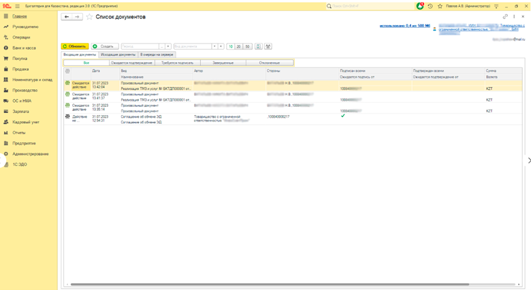
Task: Open the Банк и касса section
Action: click(24, 48)
